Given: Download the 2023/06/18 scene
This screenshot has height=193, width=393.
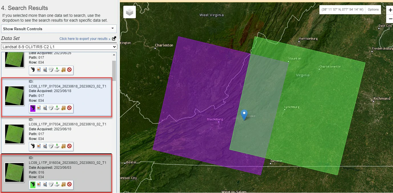Looking at the screenshot, I should (57, 108).
